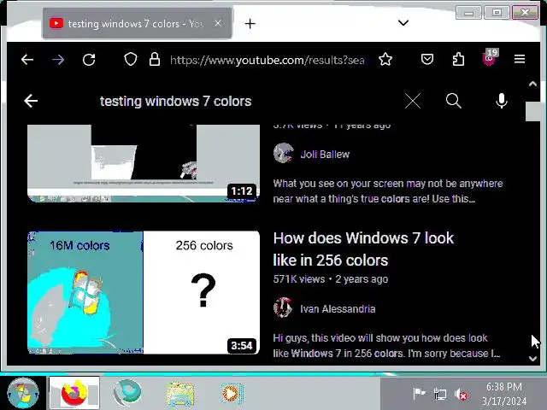Open the extensions puzzle-piece menu
The width and height of the screenshot is (547, 410).
[x=458, y=60]
